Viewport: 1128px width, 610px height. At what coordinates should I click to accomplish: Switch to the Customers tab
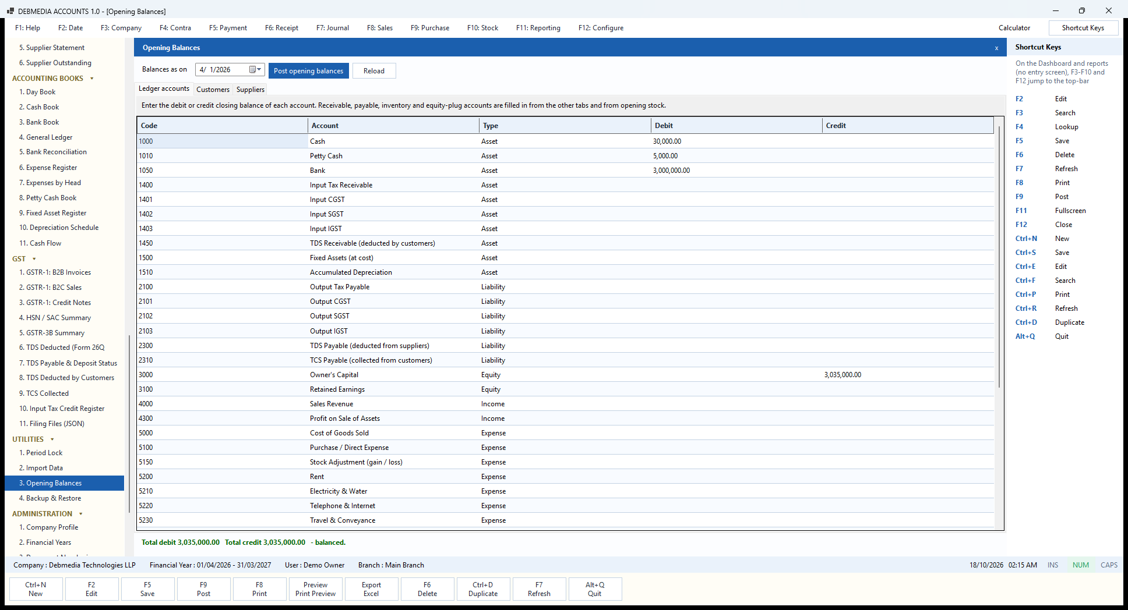pyautogui.click(x=213, y=90)
